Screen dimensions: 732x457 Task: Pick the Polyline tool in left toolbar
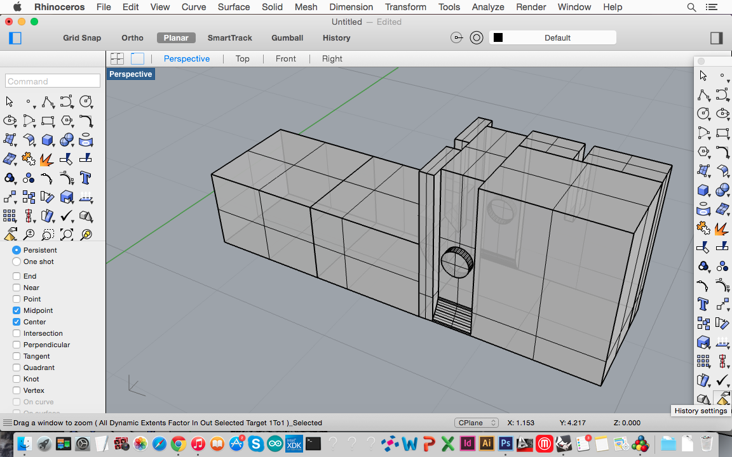pyautogui.click(x=47, y=102)
